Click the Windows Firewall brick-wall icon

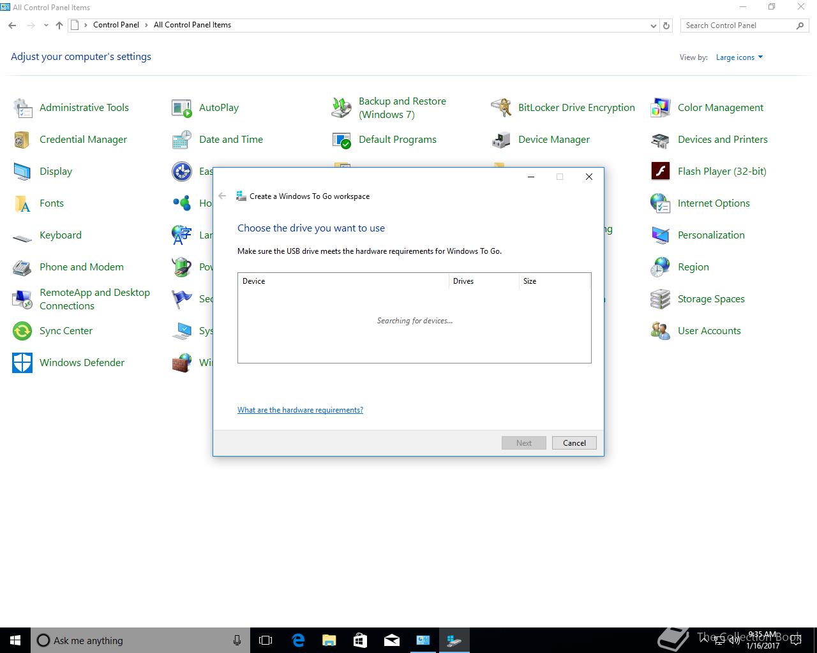tap(182, 363)
